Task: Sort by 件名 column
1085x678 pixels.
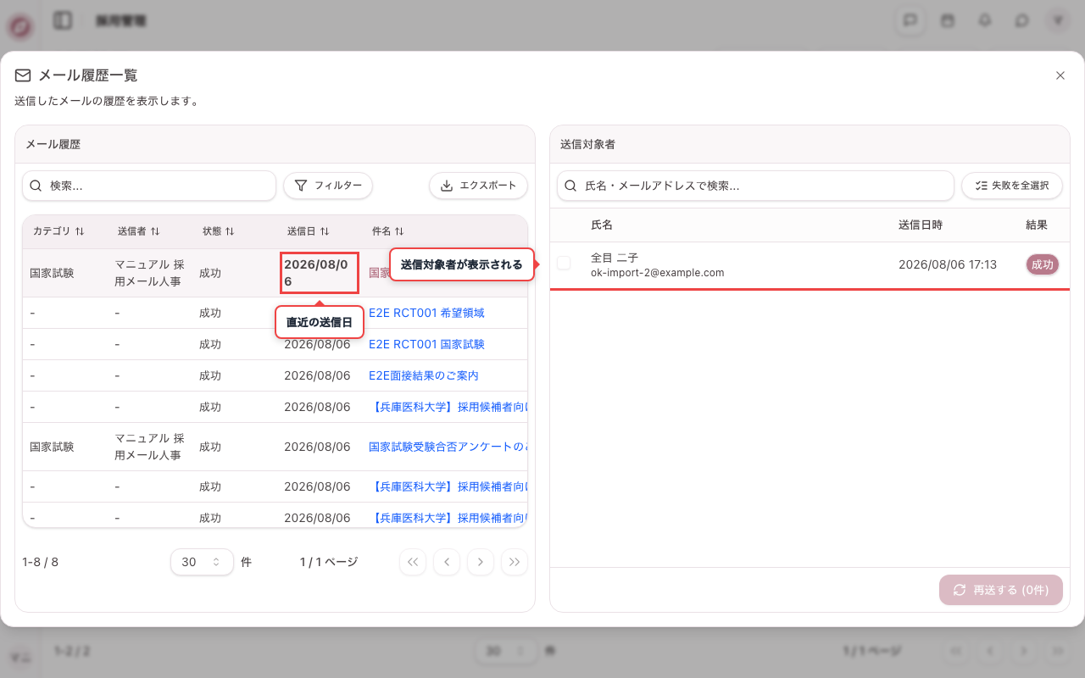Action: [387, 231]
